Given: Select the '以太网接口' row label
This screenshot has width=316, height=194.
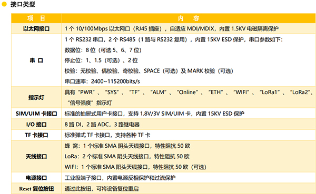Looking at the screenshot, I should (x=36, y=29).
